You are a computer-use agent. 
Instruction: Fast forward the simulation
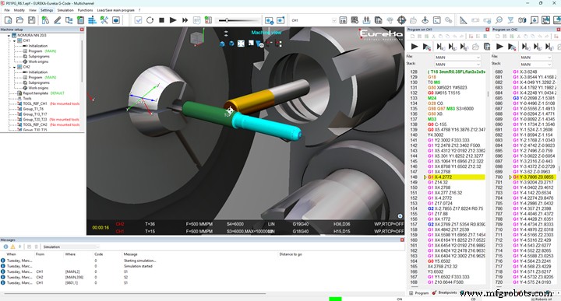click(185, 20)
